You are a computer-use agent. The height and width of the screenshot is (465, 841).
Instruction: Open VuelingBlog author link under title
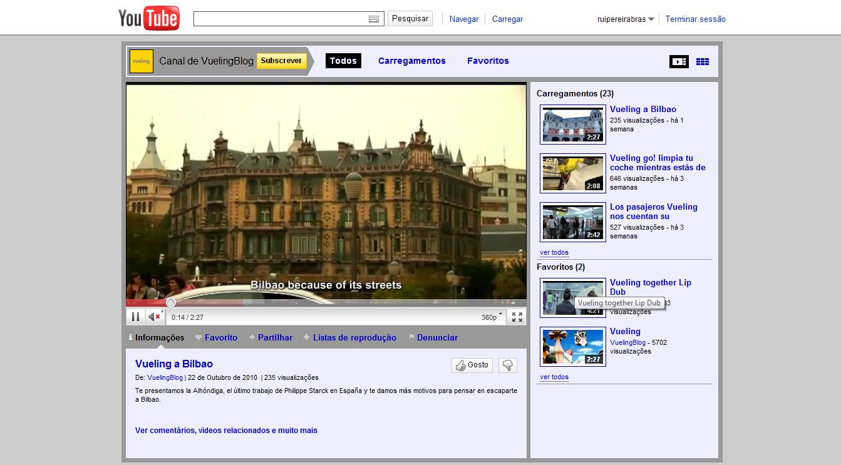pos(165,377)
